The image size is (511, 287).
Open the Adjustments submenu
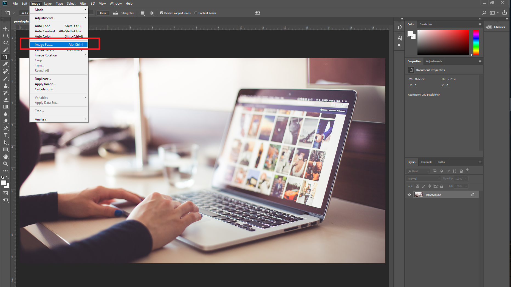click(x=44, y=18)
